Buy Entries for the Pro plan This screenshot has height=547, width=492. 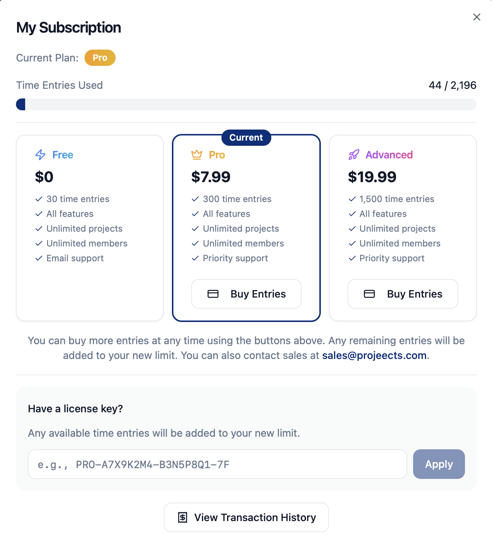pos(246,294)
